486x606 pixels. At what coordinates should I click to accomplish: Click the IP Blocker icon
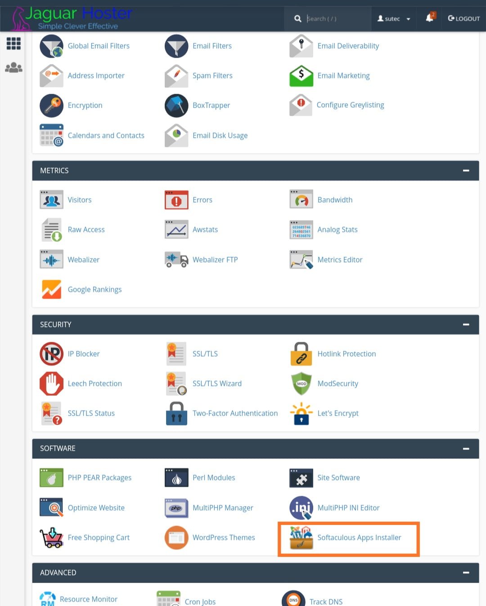(51, 354)
